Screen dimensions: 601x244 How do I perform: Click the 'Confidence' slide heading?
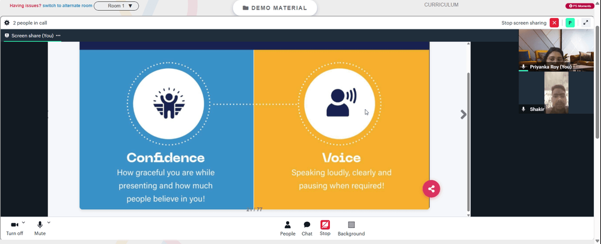pyautogui.click(x=166, y=158)
